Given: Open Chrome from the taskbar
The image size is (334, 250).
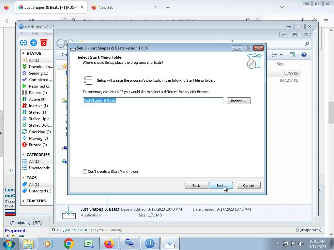Looking at the screenshot, I should coord(68,243).
